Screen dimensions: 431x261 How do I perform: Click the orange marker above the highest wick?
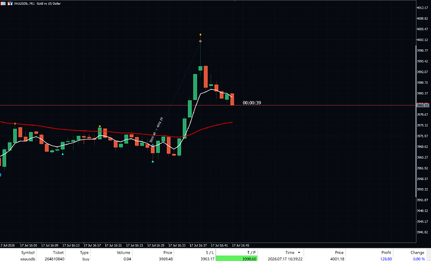[201, 35]
